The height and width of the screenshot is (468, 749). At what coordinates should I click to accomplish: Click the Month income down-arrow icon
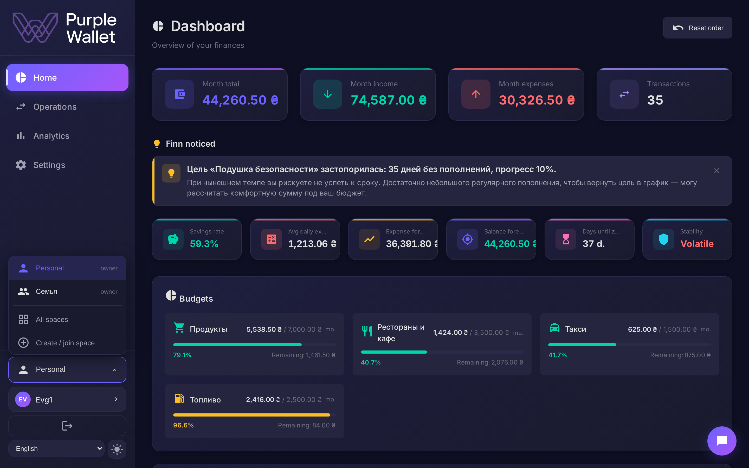tap(327, 94)
